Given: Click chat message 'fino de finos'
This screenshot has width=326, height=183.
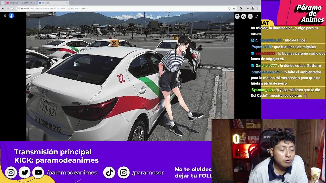Looking at the screenshot, I should click(x=295, y=40).
